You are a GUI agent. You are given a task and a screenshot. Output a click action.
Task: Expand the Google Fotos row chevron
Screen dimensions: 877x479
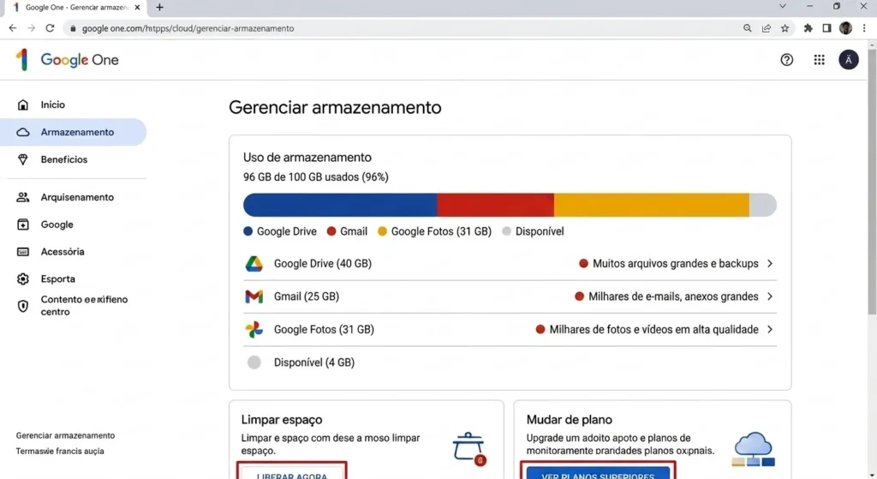tap(770, 330)
